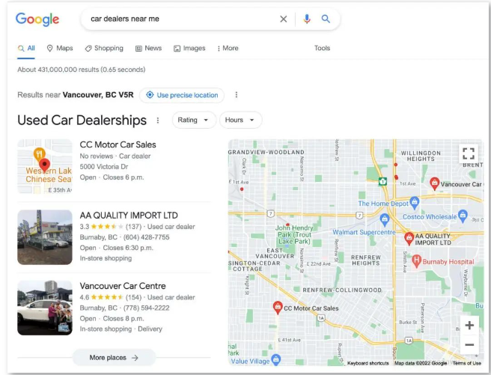Click the 5000 Victoria Dr address
The height and width of the screenshot is (375, 491).
coord(104,166)
